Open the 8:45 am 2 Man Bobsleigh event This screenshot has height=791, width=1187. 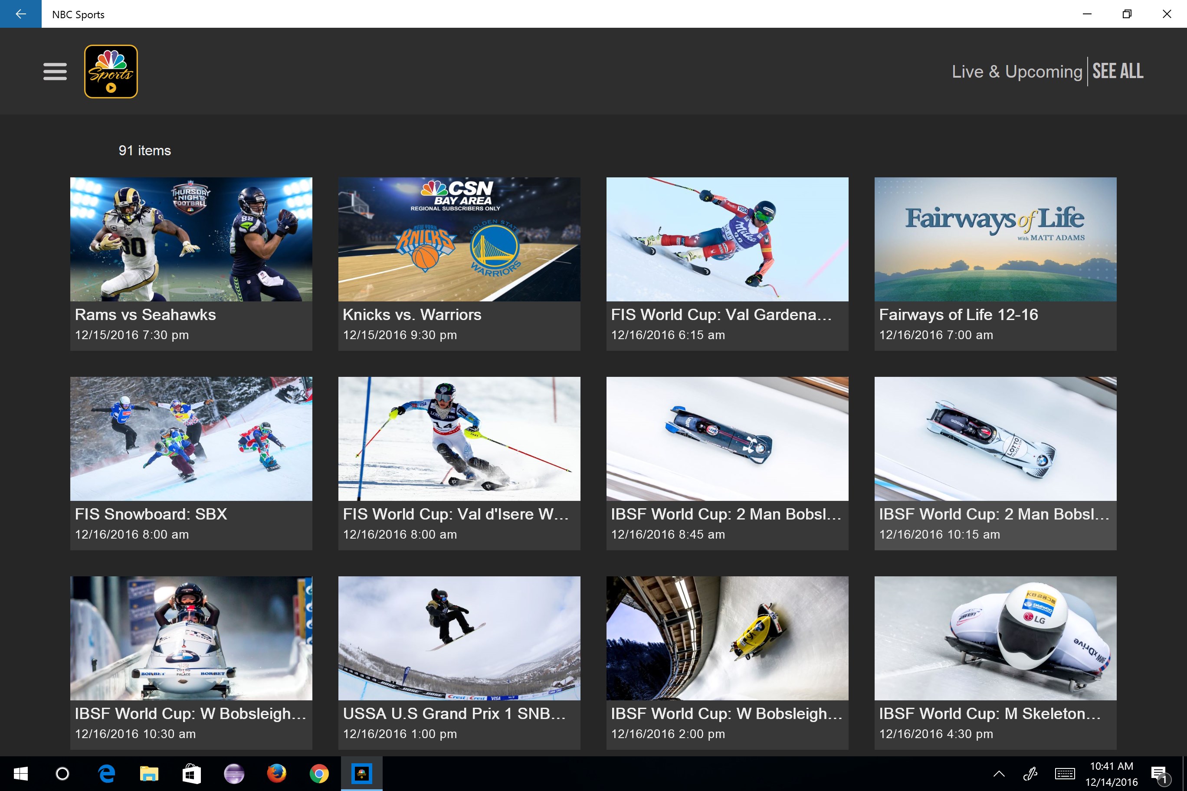(727, 438)
